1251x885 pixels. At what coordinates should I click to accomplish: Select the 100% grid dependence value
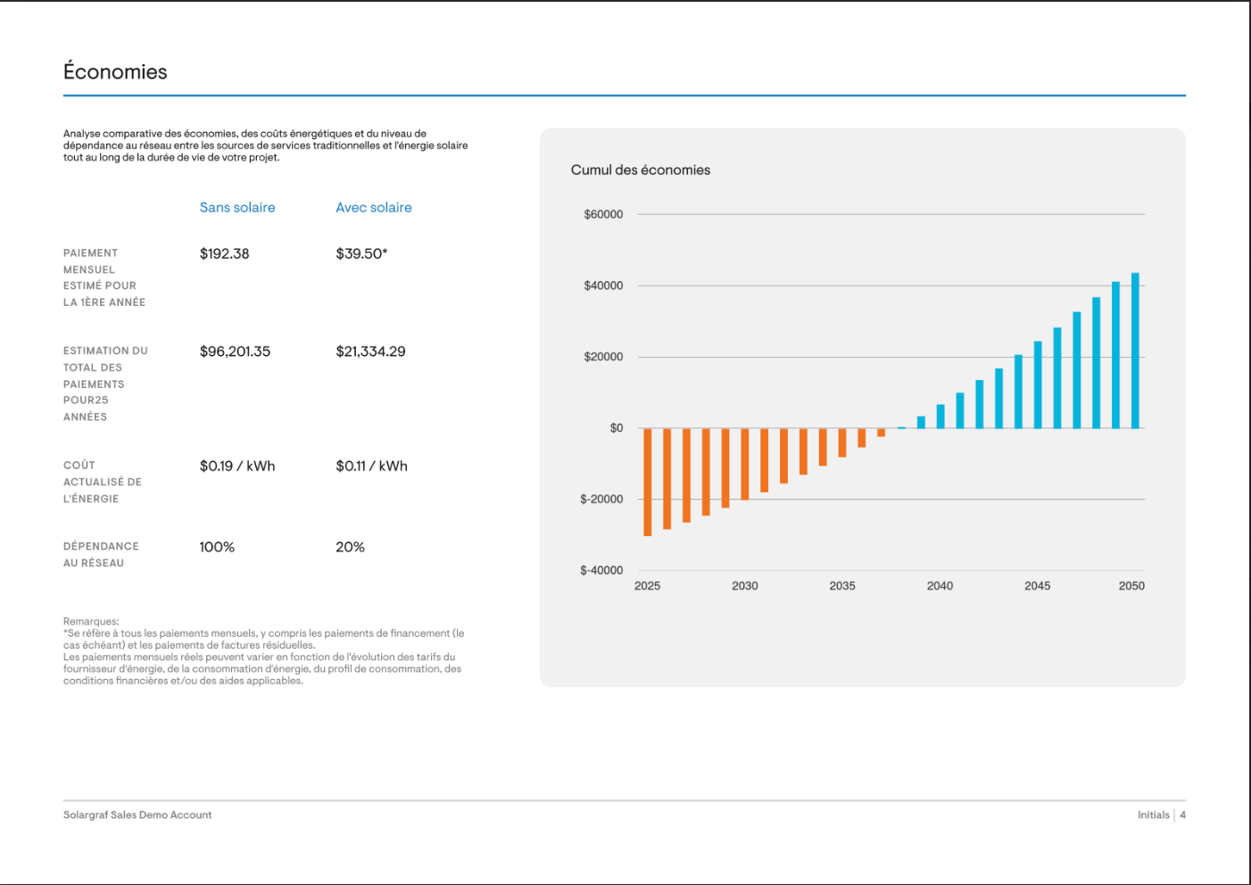(217, 547)
